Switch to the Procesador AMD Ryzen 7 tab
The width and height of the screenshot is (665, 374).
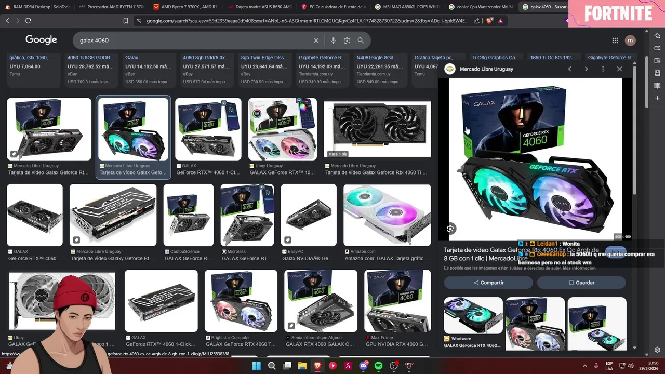click(111, 7)
